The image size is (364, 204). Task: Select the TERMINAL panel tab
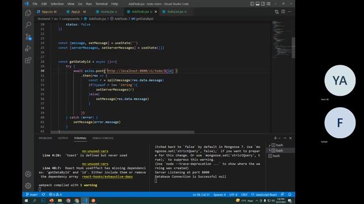[x=80, y=138]
